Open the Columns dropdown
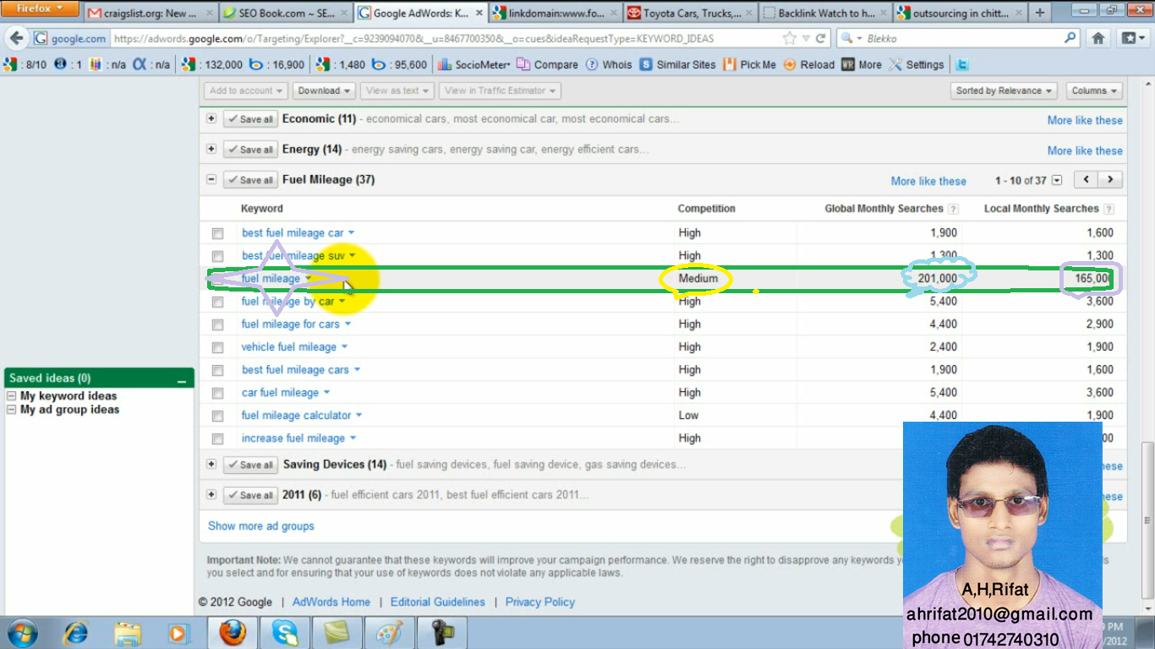Viewport: 1155px width, 649px height. pyautogui.click(x=1094, y=91)
